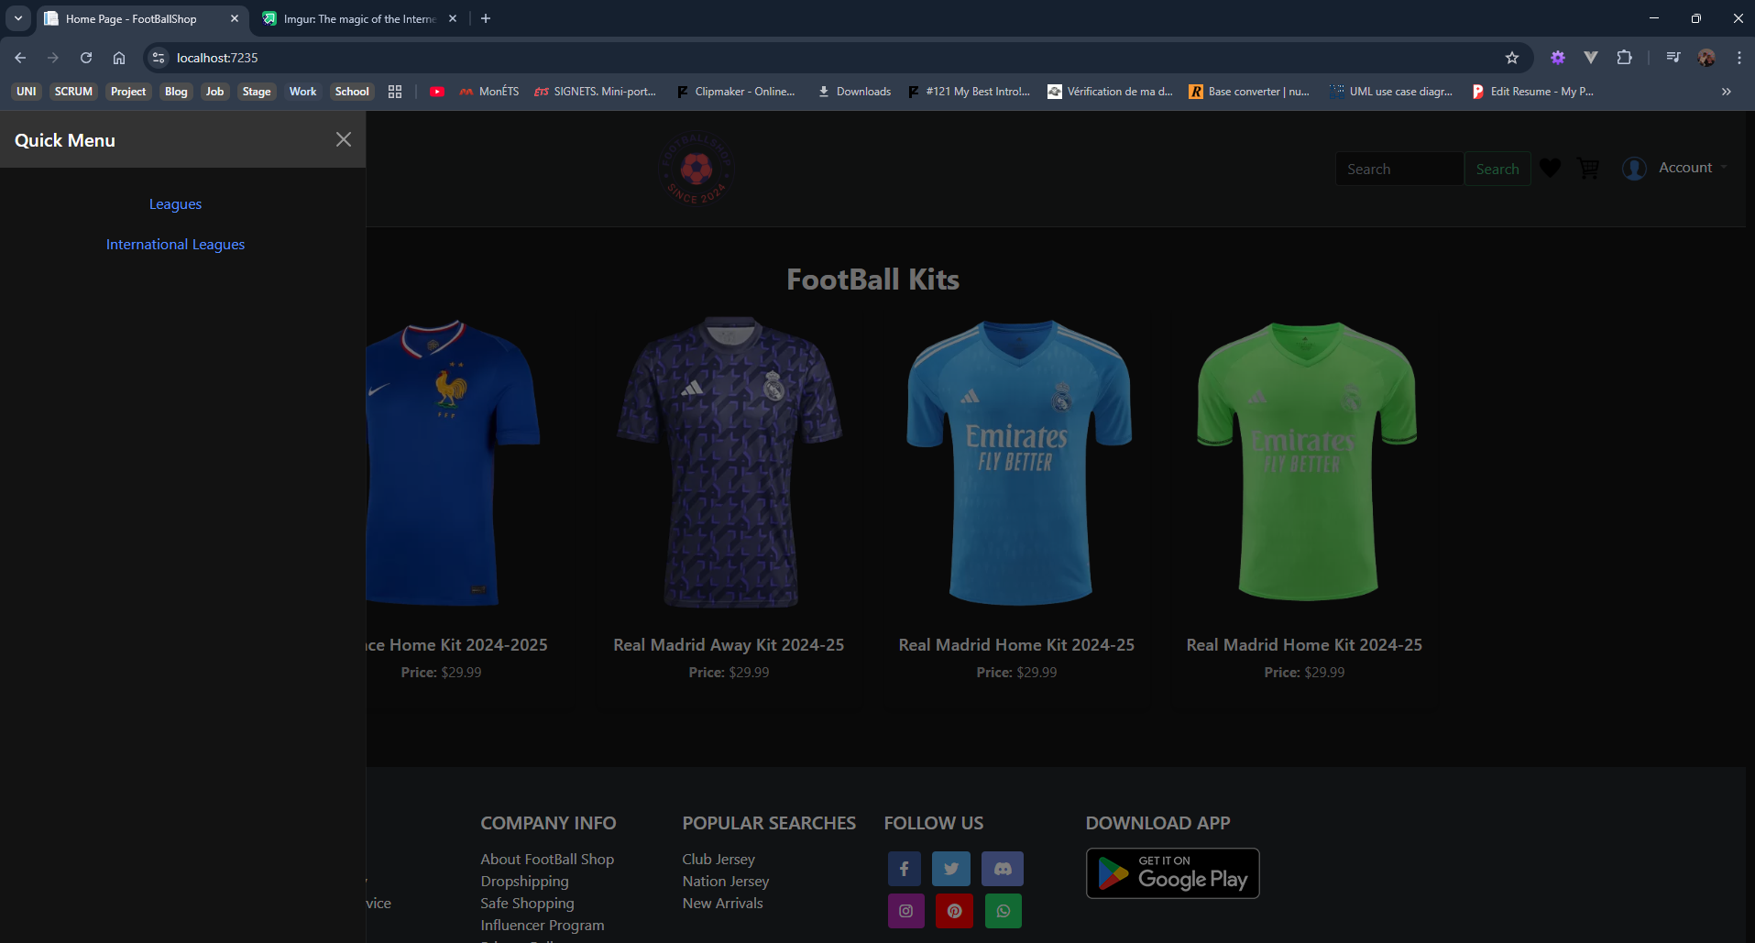1755x943 pixels.
Task: Go forward in browser history
Action: click(x=53, y=58)
